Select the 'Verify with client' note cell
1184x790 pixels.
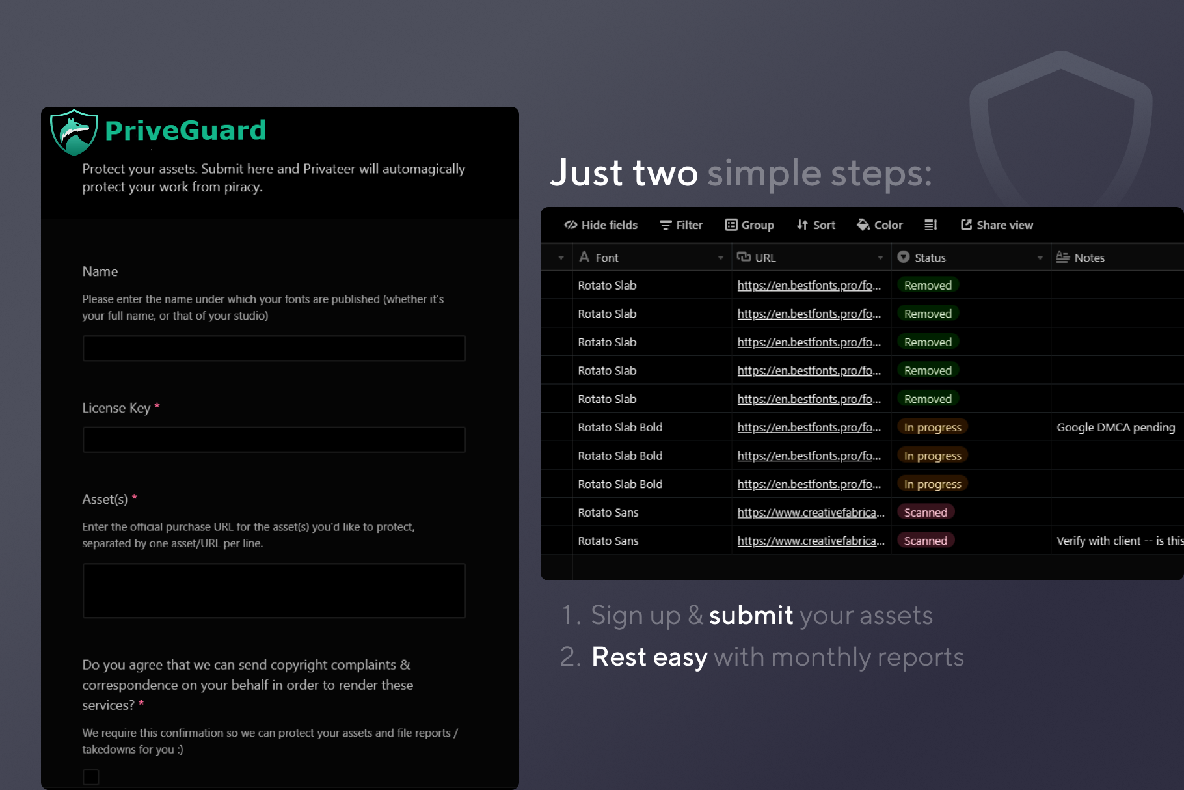pyautogui.click(x=1117, y=541)
